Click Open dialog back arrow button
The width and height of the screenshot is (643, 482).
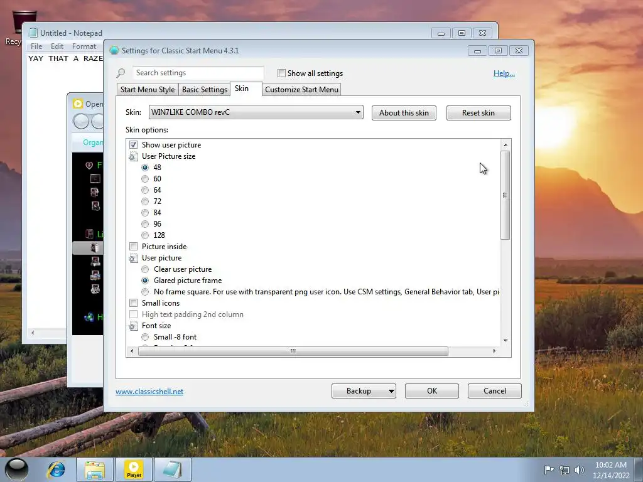pos(81,121)
